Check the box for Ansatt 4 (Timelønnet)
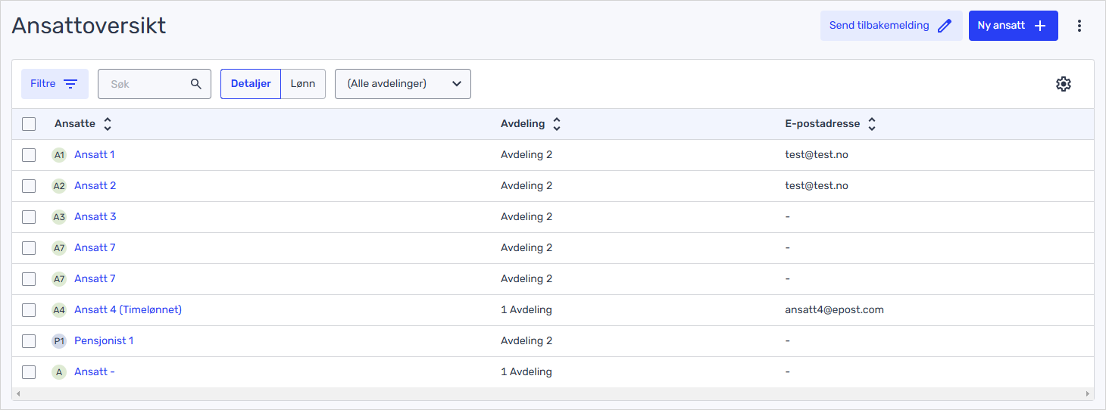Viewport: 1106px width, 410px height. [x=29, y=310]
